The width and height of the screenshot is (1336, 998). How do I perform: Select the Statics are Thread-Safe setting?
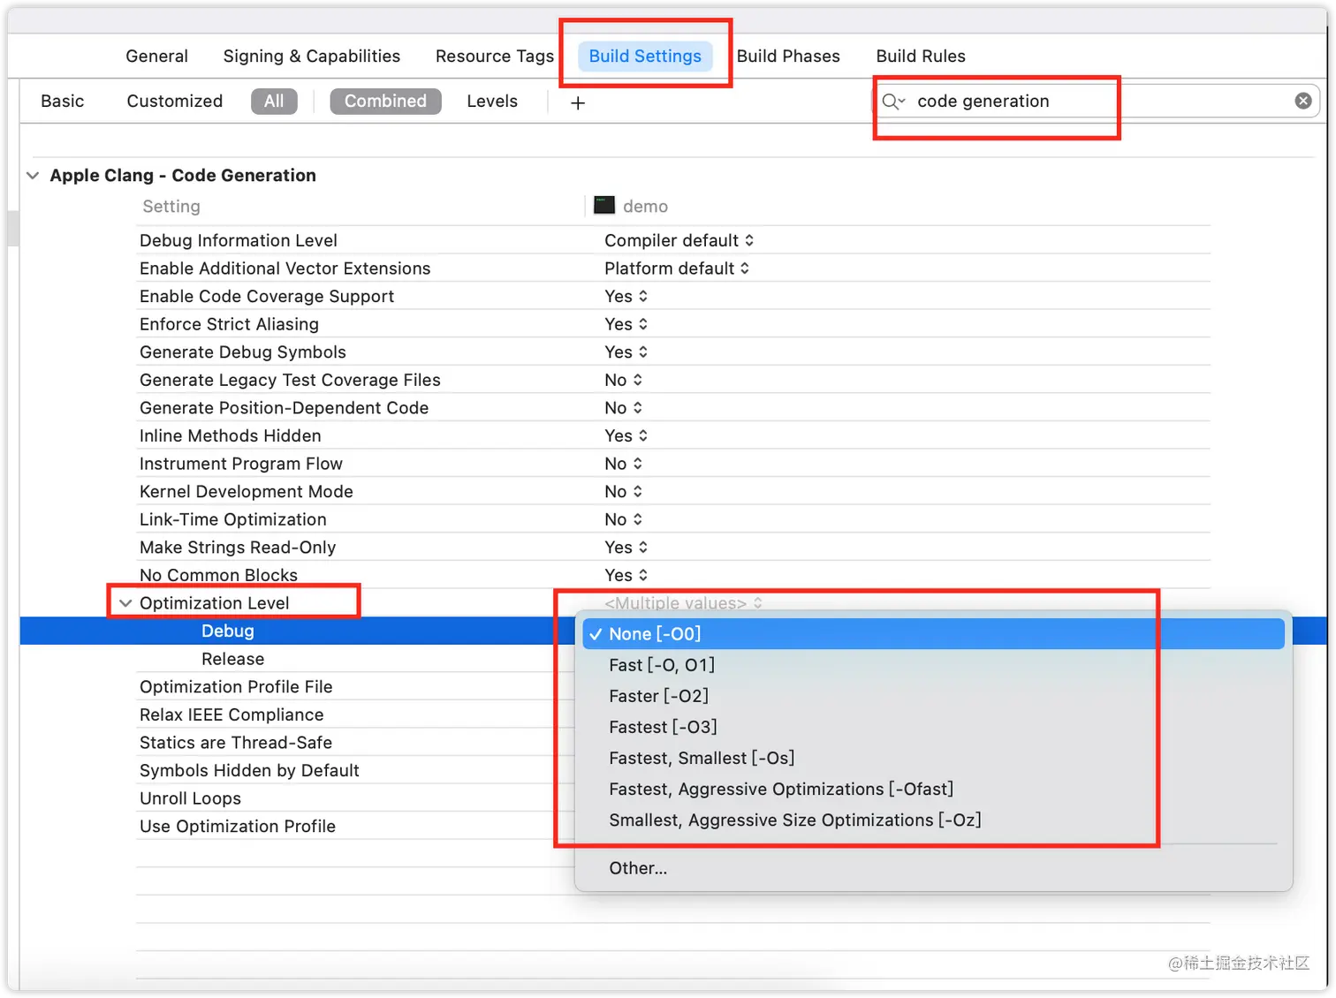click(236, 743)
